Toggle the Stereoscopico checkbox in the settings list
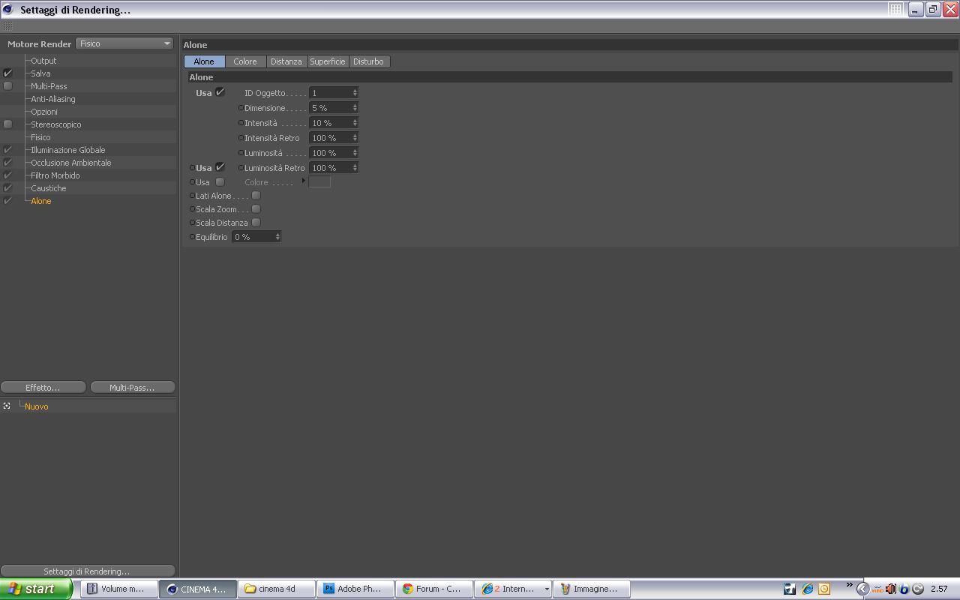The image size is (960, 600). click(x=8, y=124)
